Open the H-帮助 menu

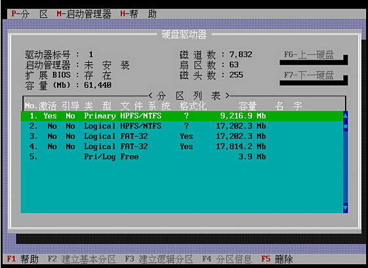tap(138, 14)
